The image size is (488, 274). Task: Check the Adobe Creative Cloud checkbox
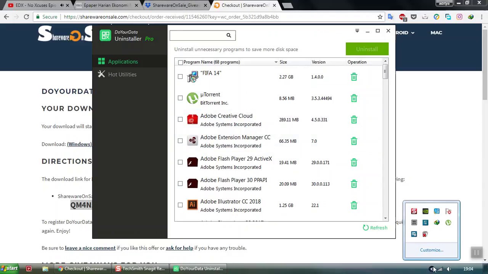(x=180, y=119)
